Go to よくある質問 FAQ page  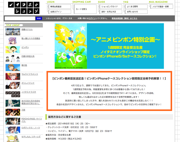[134, 6]
